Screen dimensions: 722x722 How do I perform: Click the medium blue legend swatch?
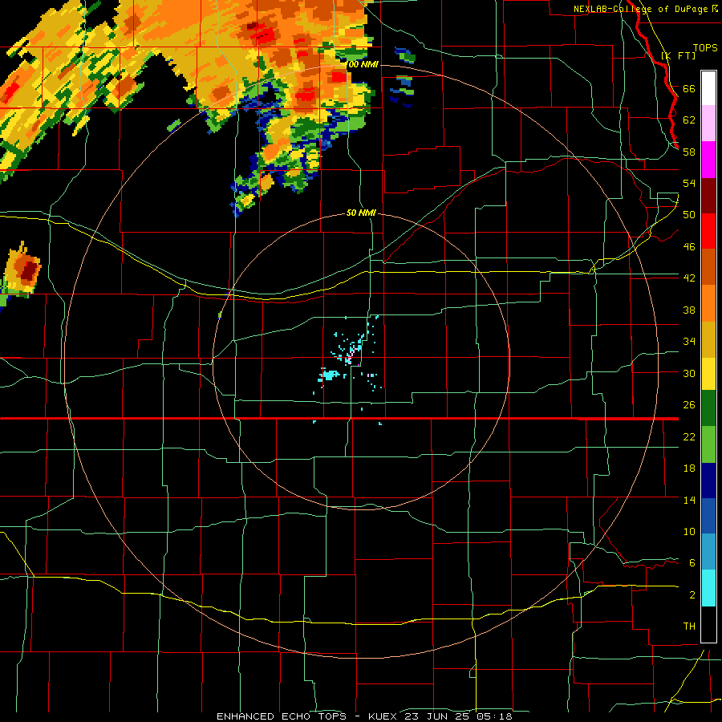point(708,516)
